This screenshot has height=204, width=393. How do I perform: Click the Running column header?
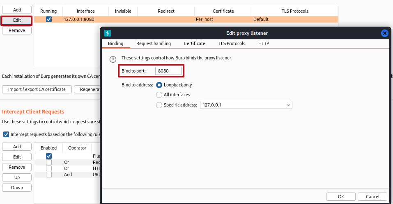[x=48, y=11]
